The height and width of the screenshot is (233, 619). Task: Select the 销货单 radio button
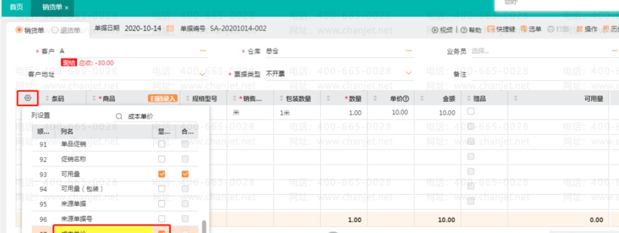pos(19,30)
